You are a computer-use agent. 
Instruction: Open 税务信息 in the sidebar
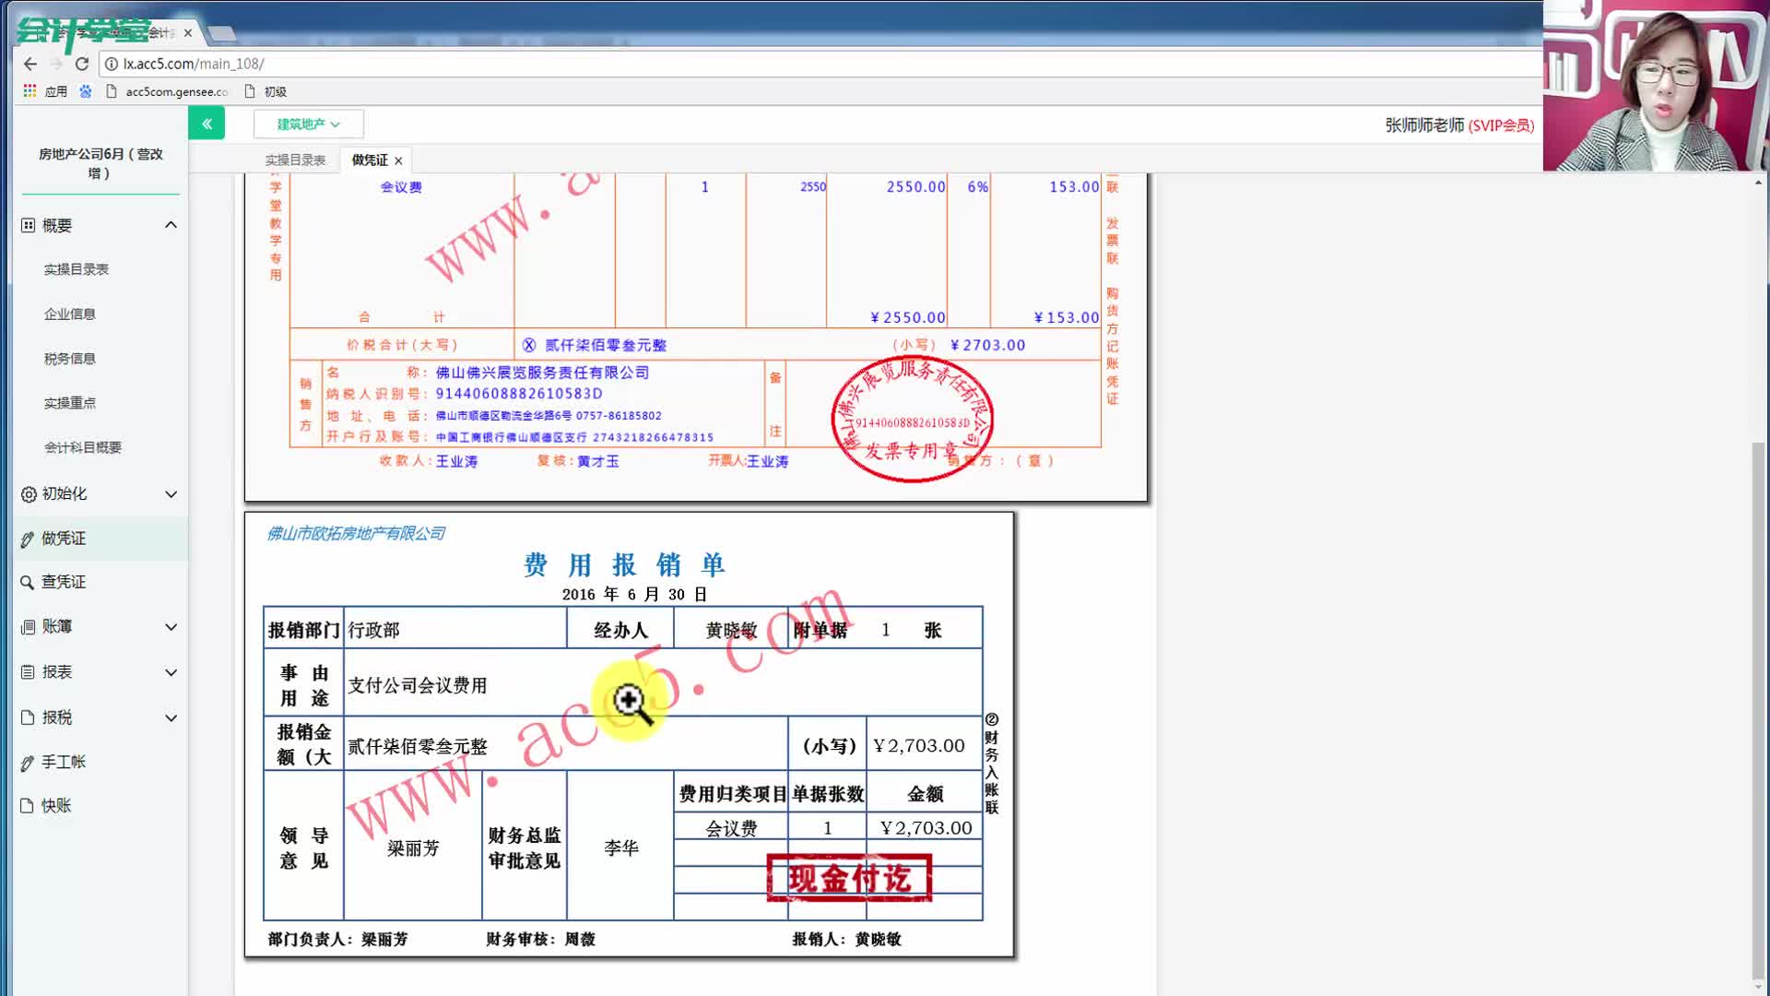[x=70, y=359]
